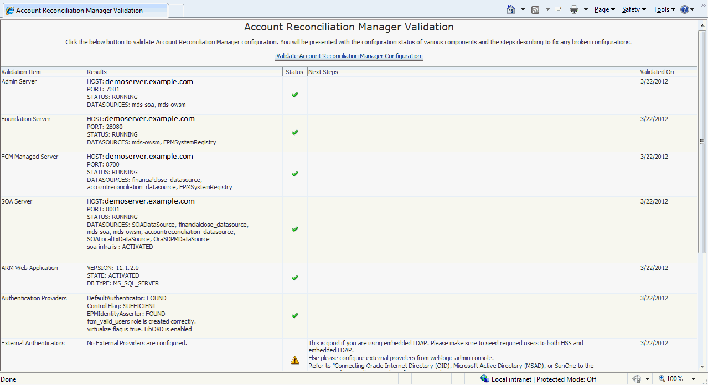The image size is (708, 385).
Task: Click the Home icon in the command bar
Action: [511, 9]
